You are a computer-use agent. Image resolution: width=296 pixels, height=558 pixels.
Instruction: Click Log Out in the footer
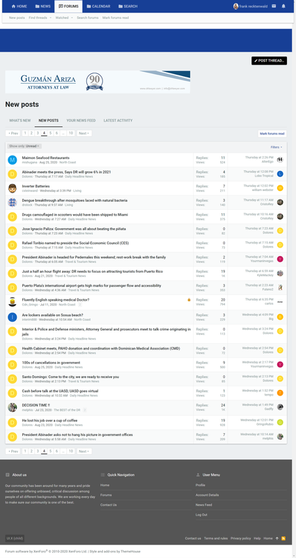tap(201, 515)
